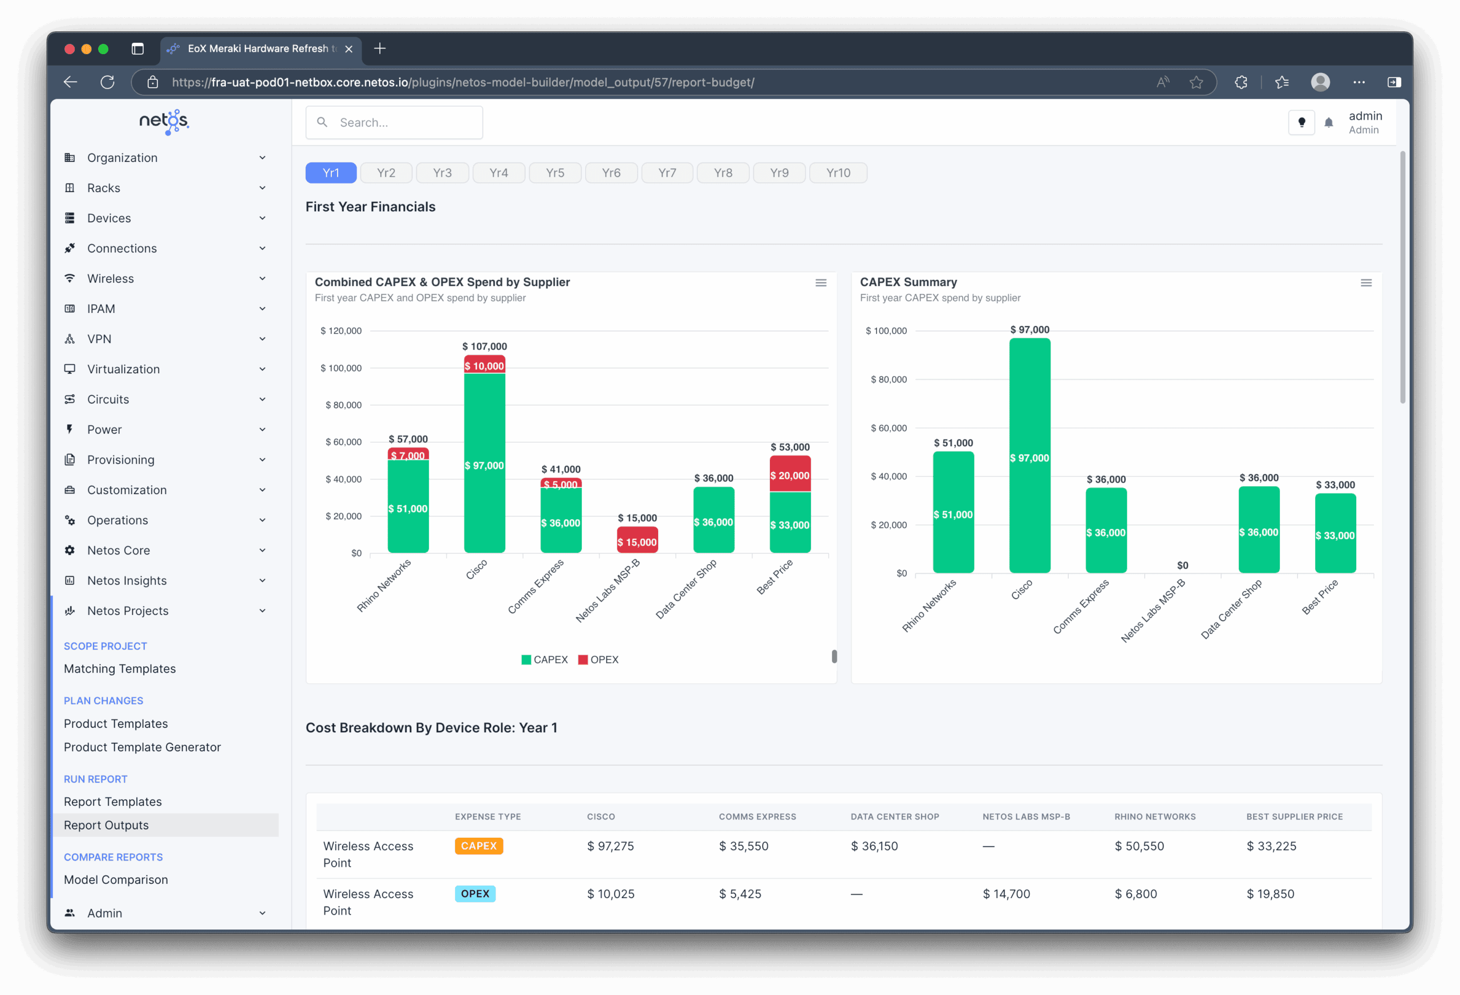The image size is (1460, 995).
Task: Click the browser address bar URL
Action: click(x=463, y=82)
